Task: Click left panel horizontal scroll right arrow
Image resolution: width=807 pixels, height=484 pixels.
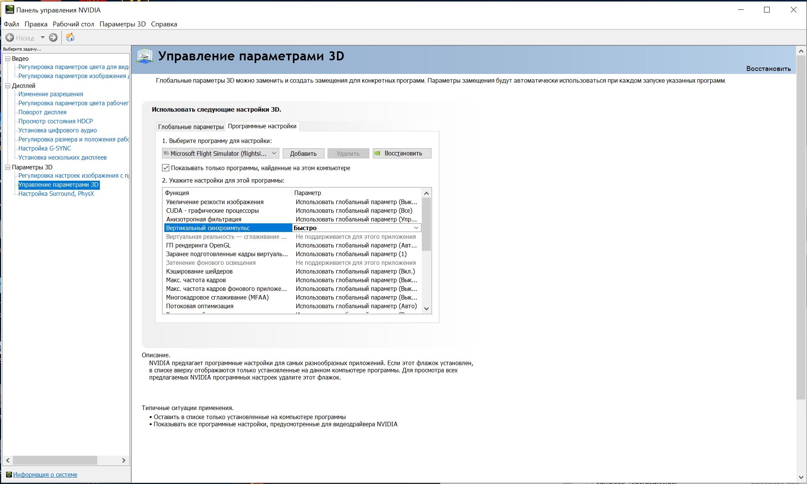Action: [124, 460]
